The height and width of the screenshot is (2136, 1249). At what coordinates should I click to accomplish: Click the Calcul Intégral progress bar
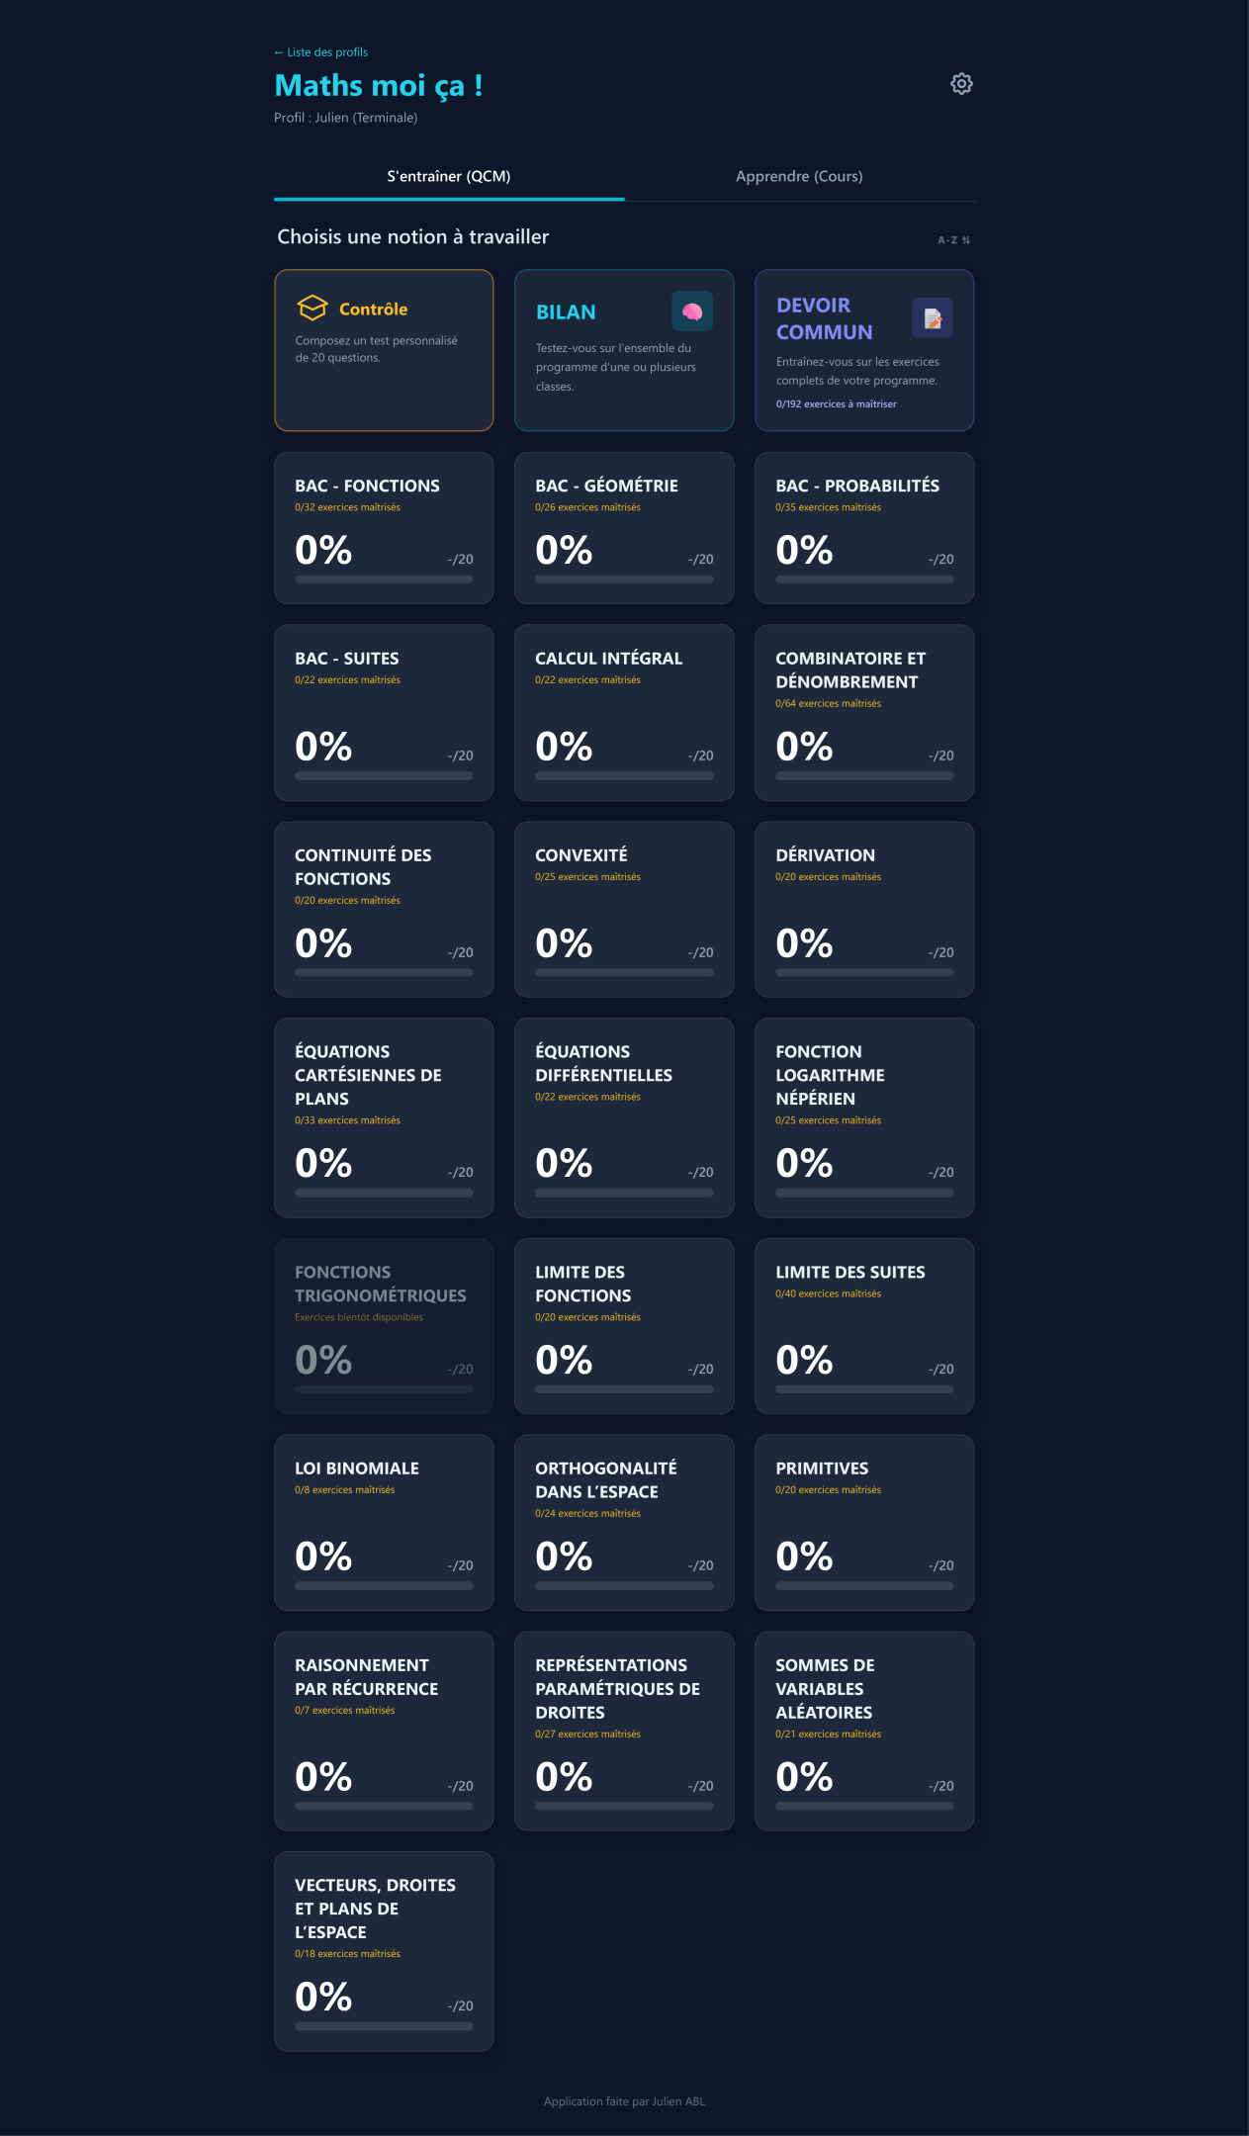[x=624, y=776]
